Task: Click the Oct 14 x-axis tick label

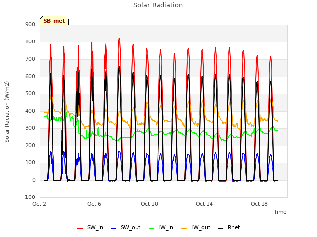Action: [204, 204]
